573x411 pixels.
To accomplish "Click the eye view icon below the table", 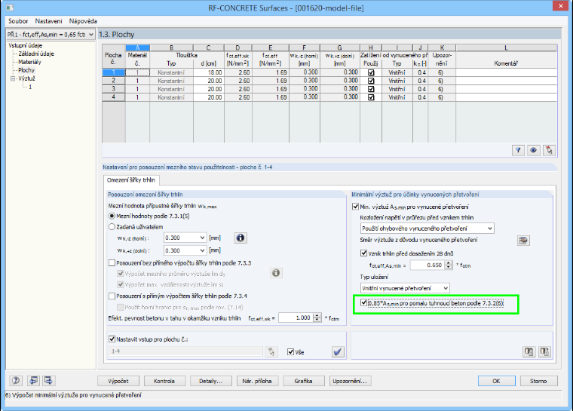I will (x=533, y=150).
